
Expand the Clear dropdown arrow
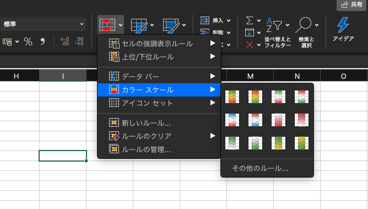[x=259, y=45]
